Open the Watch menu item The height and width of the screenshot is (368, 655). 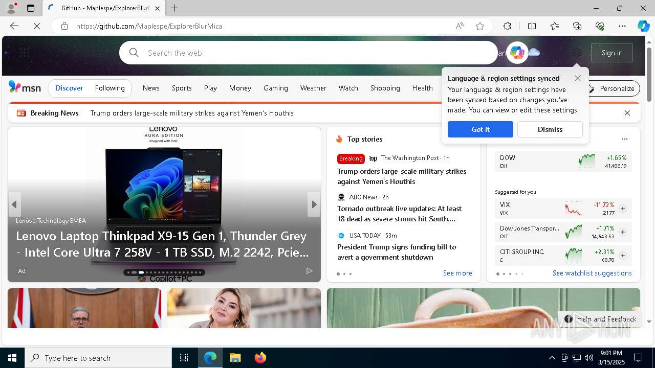click(348, 88)
